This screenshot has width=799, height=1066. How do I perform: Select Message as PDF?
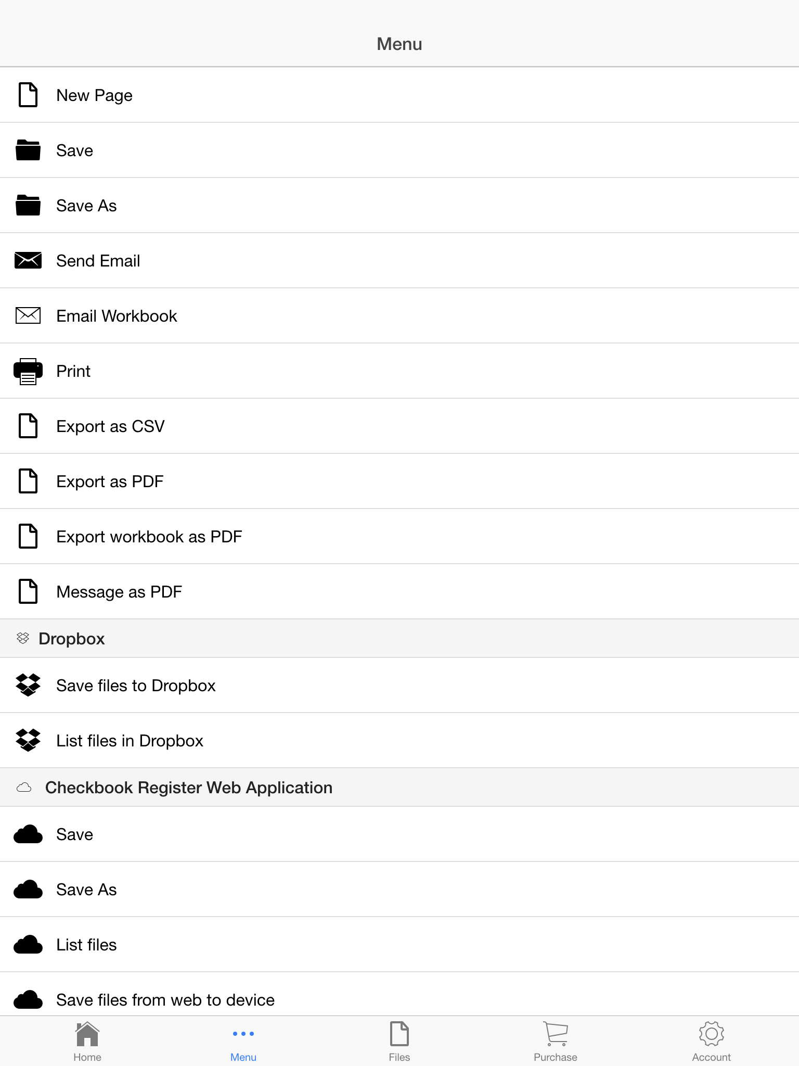399,591
